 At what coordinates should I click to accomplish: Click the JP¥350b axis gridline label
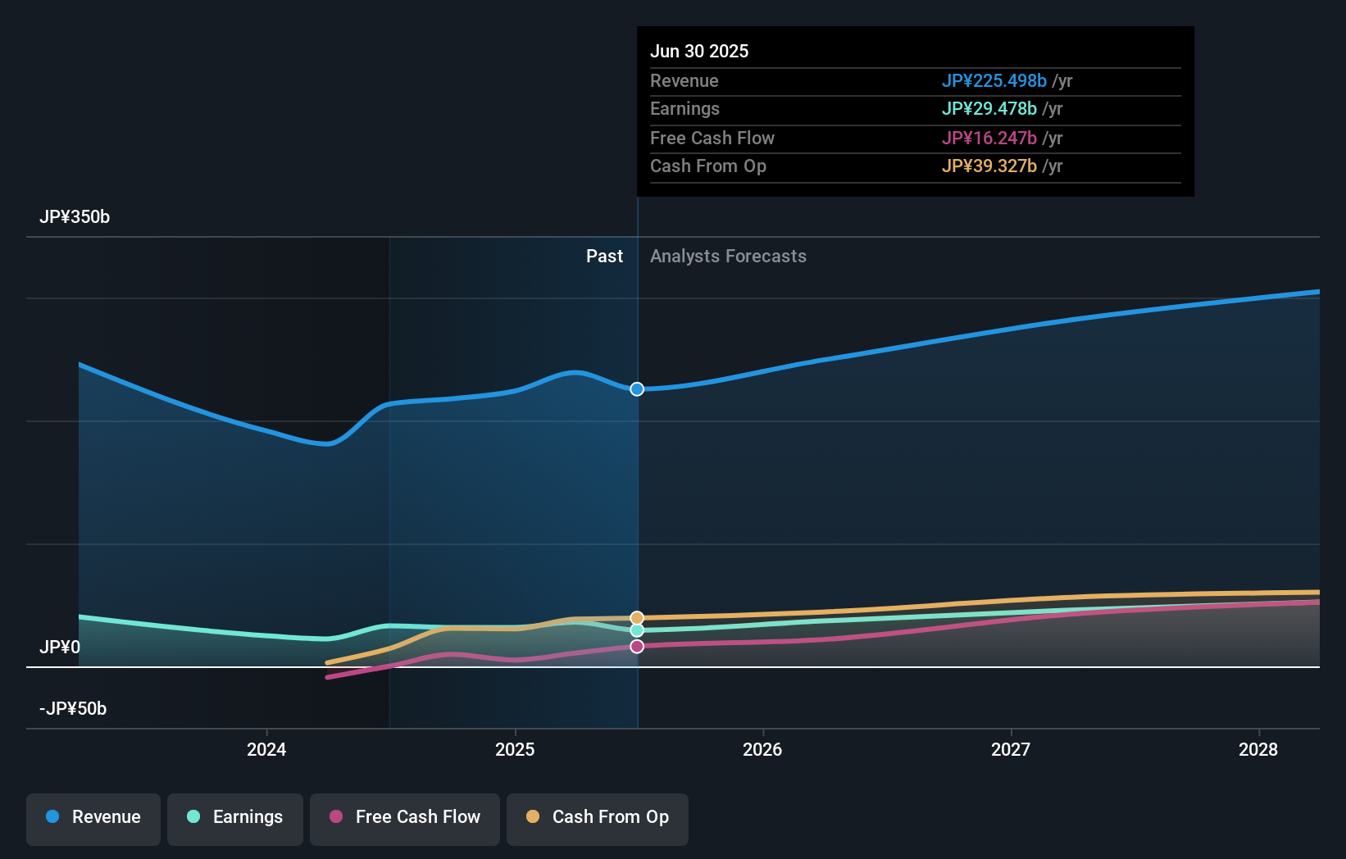tap(75, 217)
